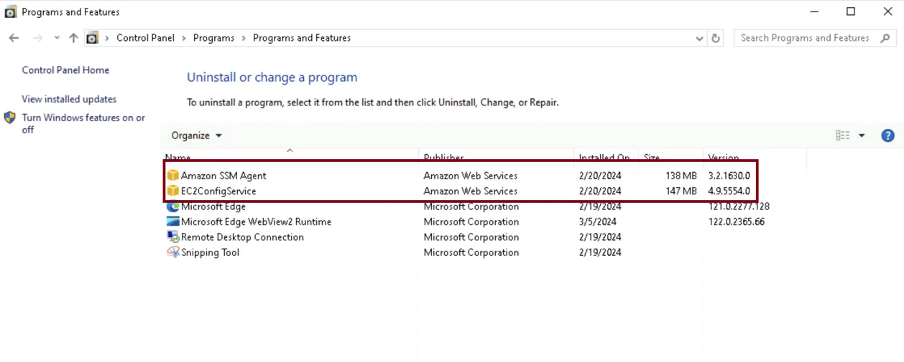Click the Edge WebView2 Runtime icon
The width and height of the screenshot is (904, 362).
pyautogui.click(x=172, y=222)
